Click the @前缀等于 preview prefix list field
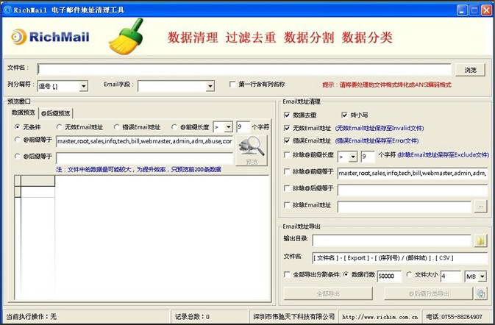495x325 pixels. point(145,141)
